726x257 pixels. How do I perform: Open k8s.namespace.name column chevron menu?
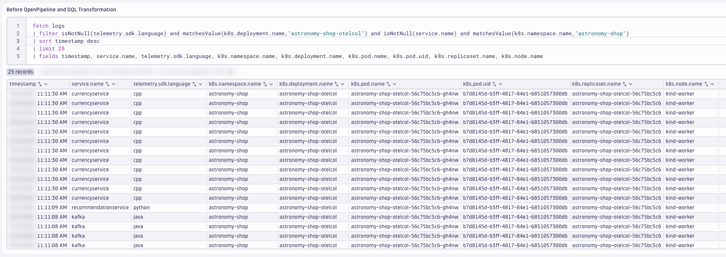[x=271, y=84]
